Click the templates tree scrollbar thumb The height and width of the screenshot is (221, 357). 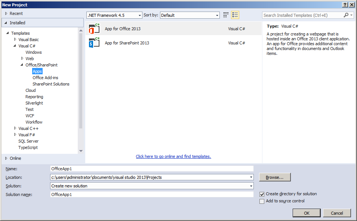coord(81,81)
